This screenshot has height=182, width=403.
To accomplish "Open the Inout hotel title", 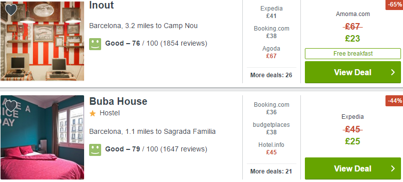I will [x=102, y=5].
